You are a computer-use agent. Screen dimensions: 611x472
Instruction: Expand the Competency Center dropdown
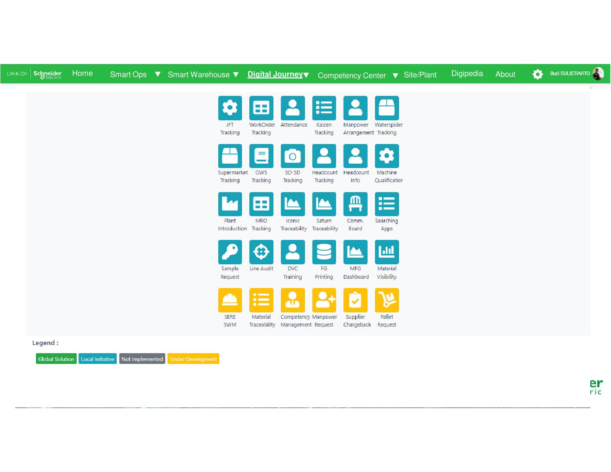click(352, 75)
